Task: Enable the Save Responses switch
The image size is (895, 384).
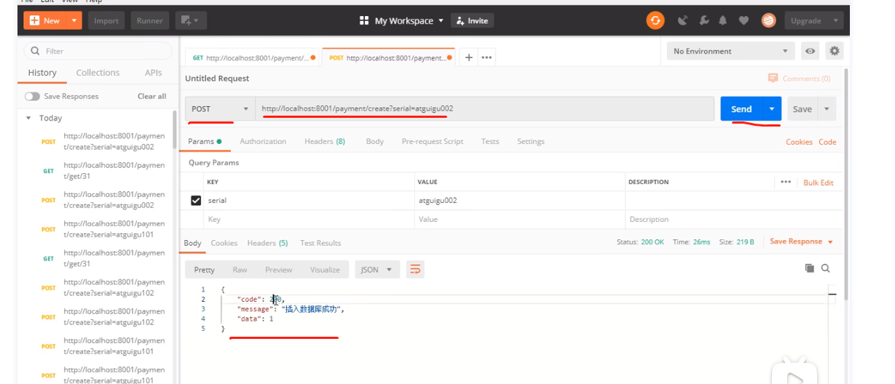Action: (x=32, y=96)
